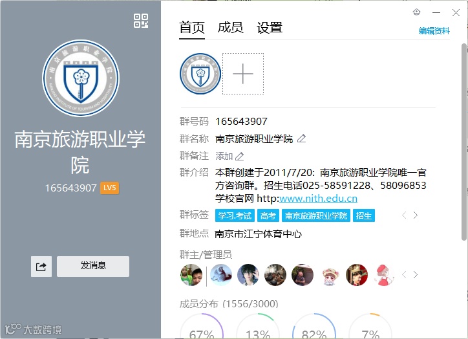Open the cartoon girl with flower hat avatar
468x339 pixels.
[330, 275]
